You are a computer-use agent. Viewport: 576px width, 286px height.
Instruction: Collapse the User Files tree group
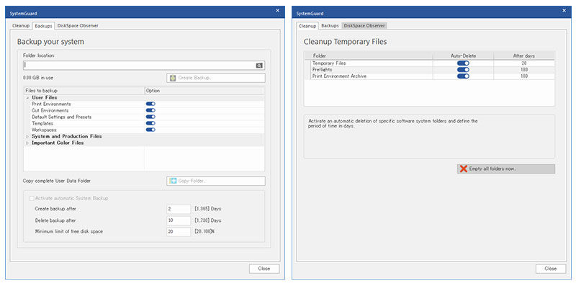click(x=27, y=98)
